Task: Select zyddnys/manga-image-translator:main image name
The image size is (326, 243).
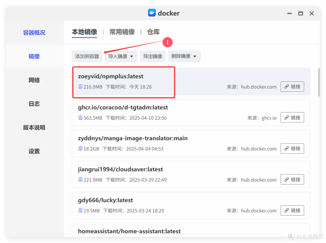Action: coord(133,138)
